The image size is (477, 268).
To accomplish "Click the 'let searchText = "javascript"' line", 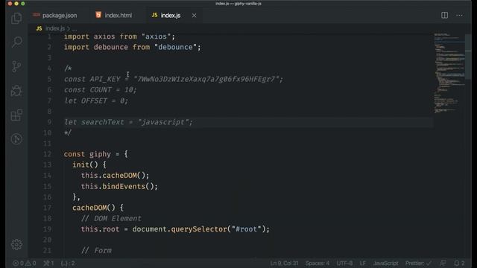I will point(128,122).
